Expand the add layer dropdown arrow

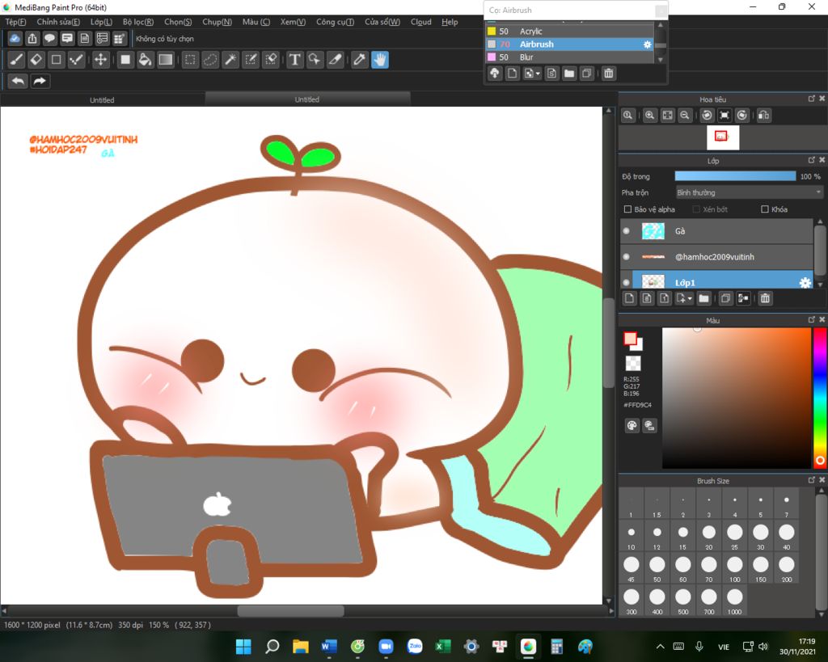(690, 299)
